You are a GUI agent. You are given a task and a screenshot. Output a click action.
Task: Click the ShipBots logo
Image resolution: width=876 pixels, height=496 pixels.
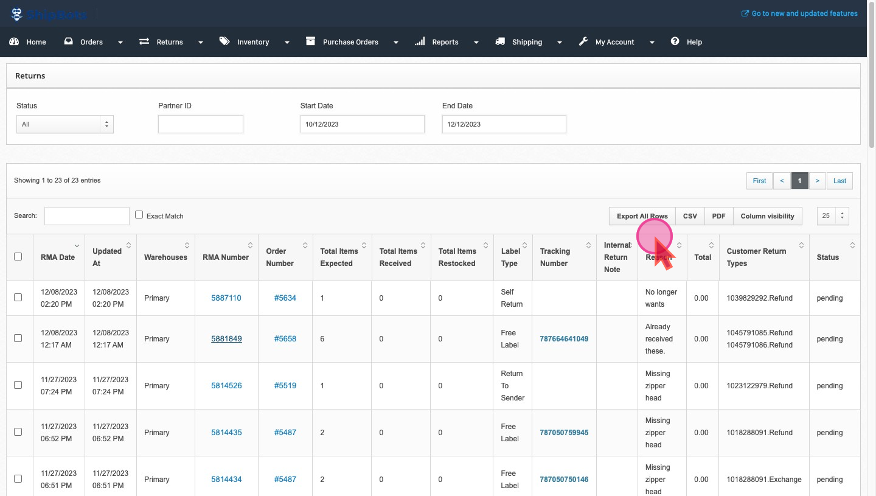[x=48, y=13]
